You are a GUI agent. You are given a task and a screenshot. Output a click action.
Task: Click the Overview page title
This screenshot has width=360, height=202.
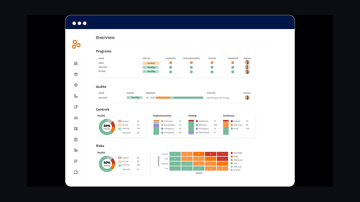click(105, 38)
